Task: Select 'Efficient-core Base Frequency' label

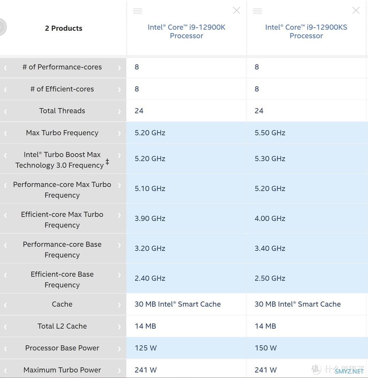Action: (x=62, y=279)
